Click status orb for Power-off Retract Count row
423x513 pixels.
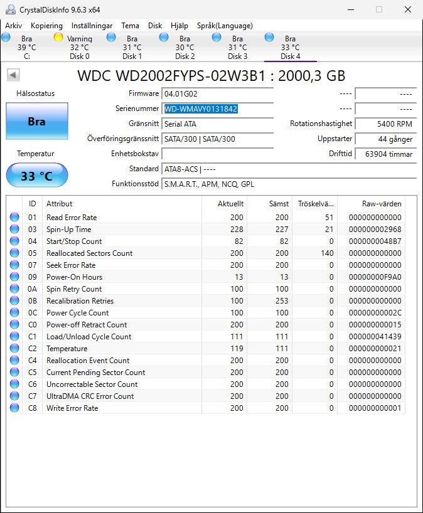coord(14,325)
